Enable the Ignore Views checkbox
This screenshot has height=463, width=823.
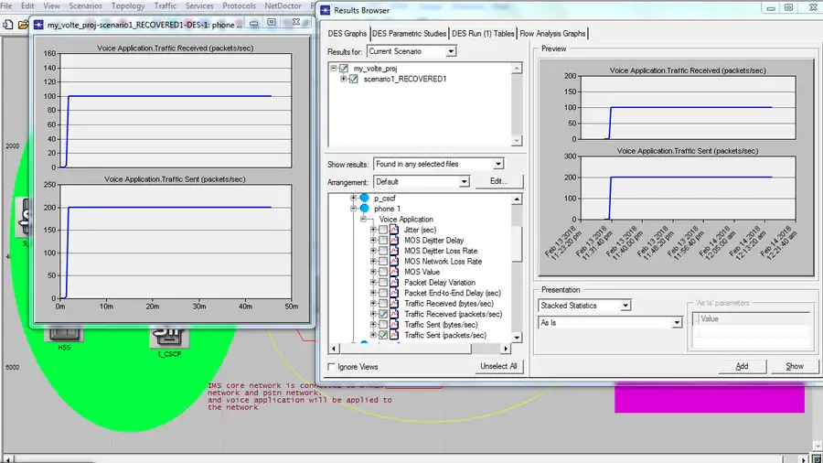331,366
